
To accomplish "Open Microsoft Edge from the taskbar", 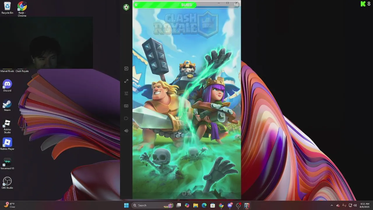I will (204, 205).
